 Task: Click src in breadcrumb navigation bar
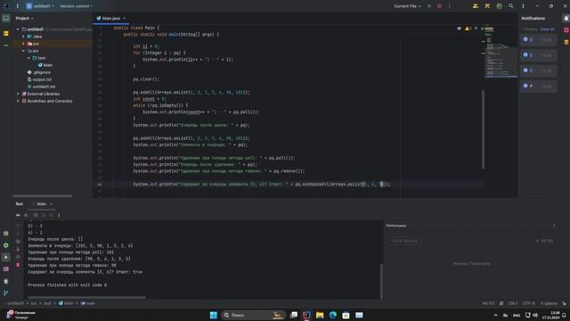34,303
